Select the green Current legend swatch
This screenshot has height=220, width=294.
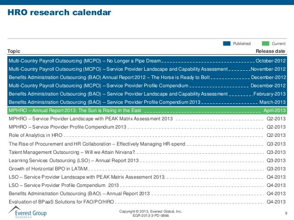[x=265, y=44]
